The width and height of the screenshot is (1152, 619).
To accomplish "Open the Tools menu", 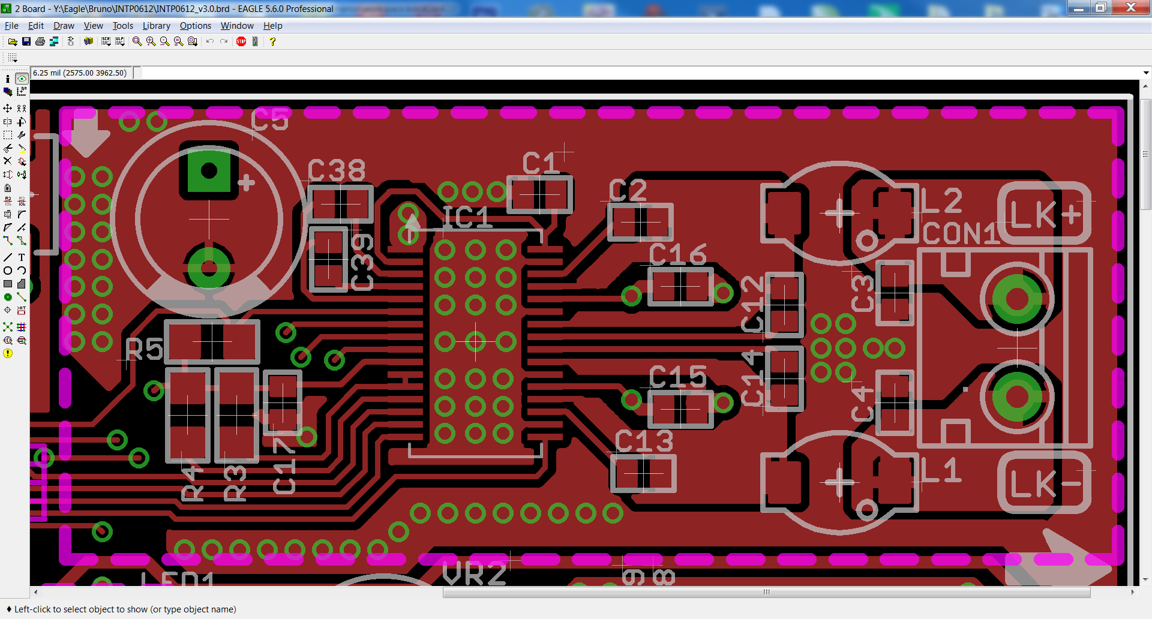I will click(x=123, y=26).
